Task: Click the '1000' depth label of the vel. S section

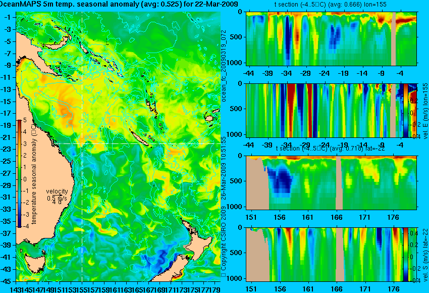Action: pyautogui.click(x=235, y=278)
